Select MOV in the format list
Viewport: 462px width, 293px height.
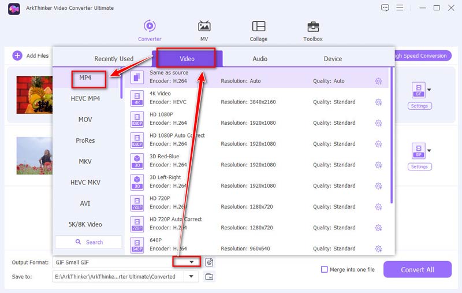tap(87, 120)
